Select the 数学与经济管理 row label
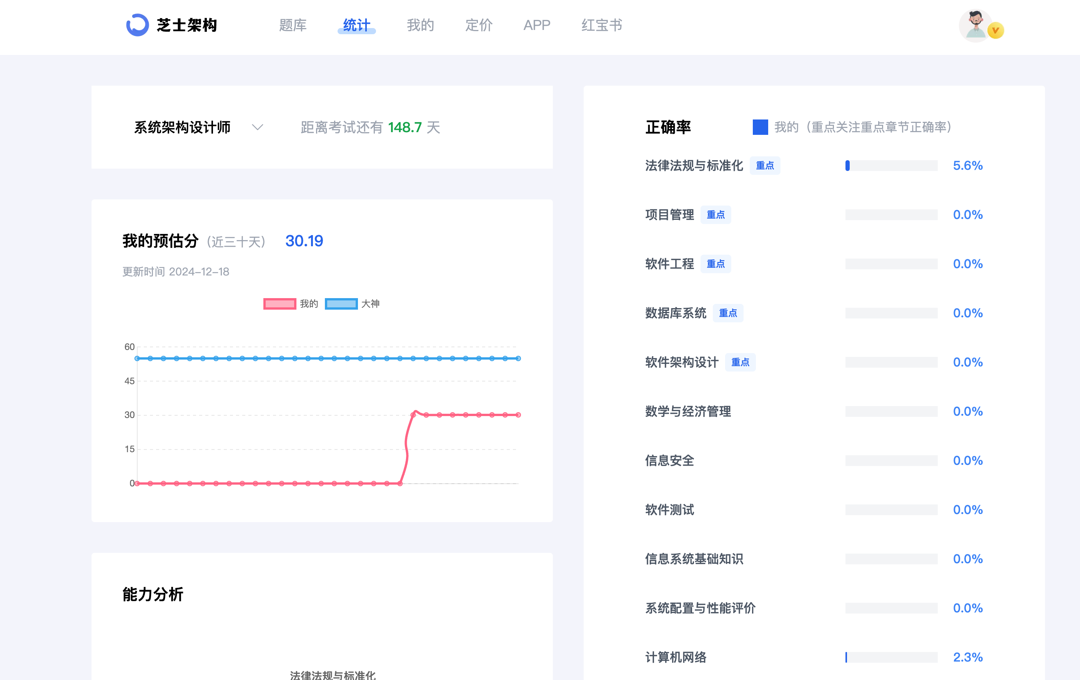The width and height of the screenshot is (1080, 680). (x=688, y=411)
